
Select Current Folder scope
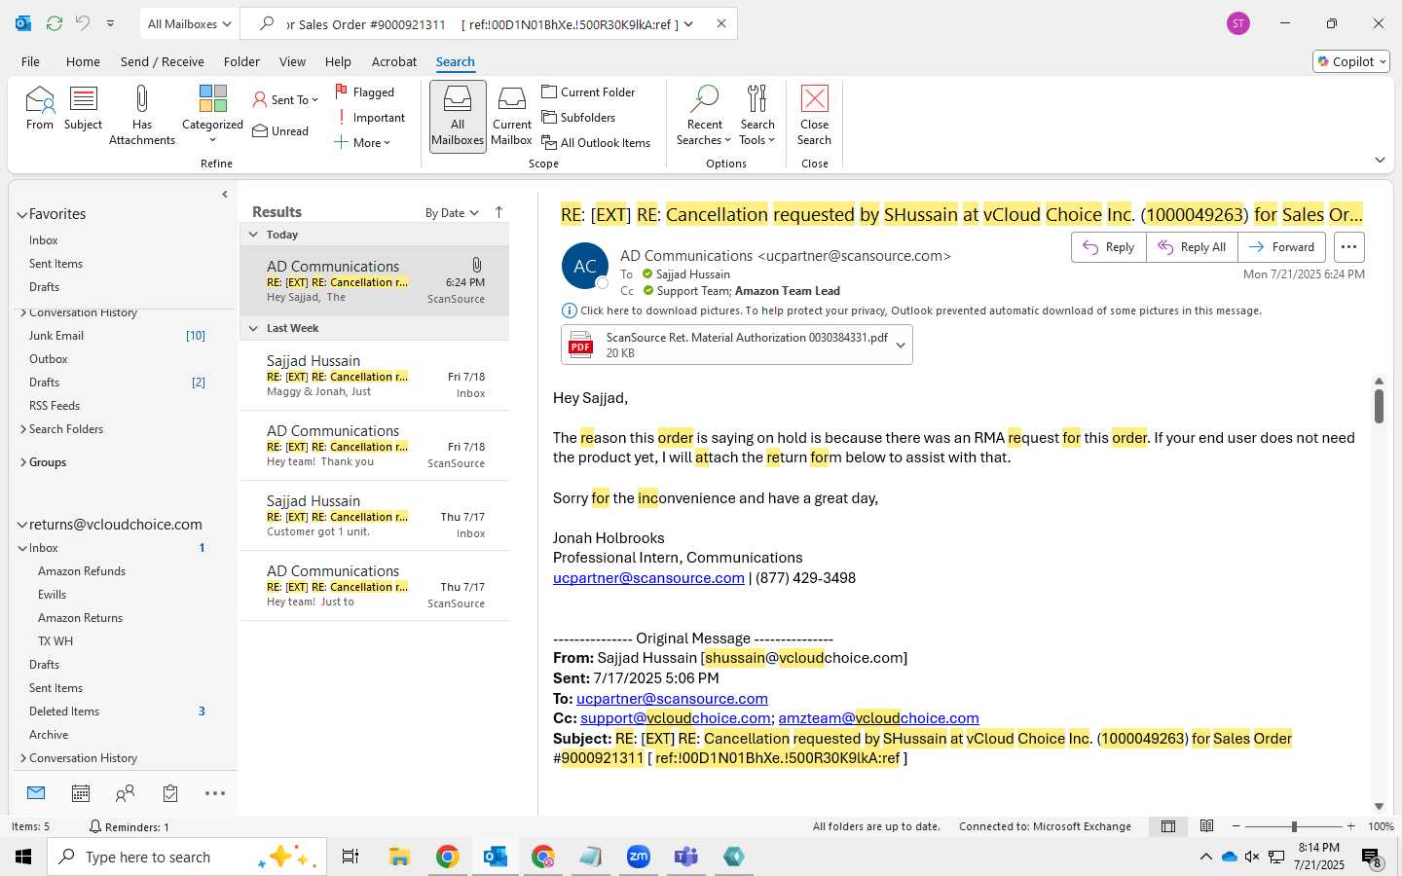pyautogui.click(x=589, y=91)
